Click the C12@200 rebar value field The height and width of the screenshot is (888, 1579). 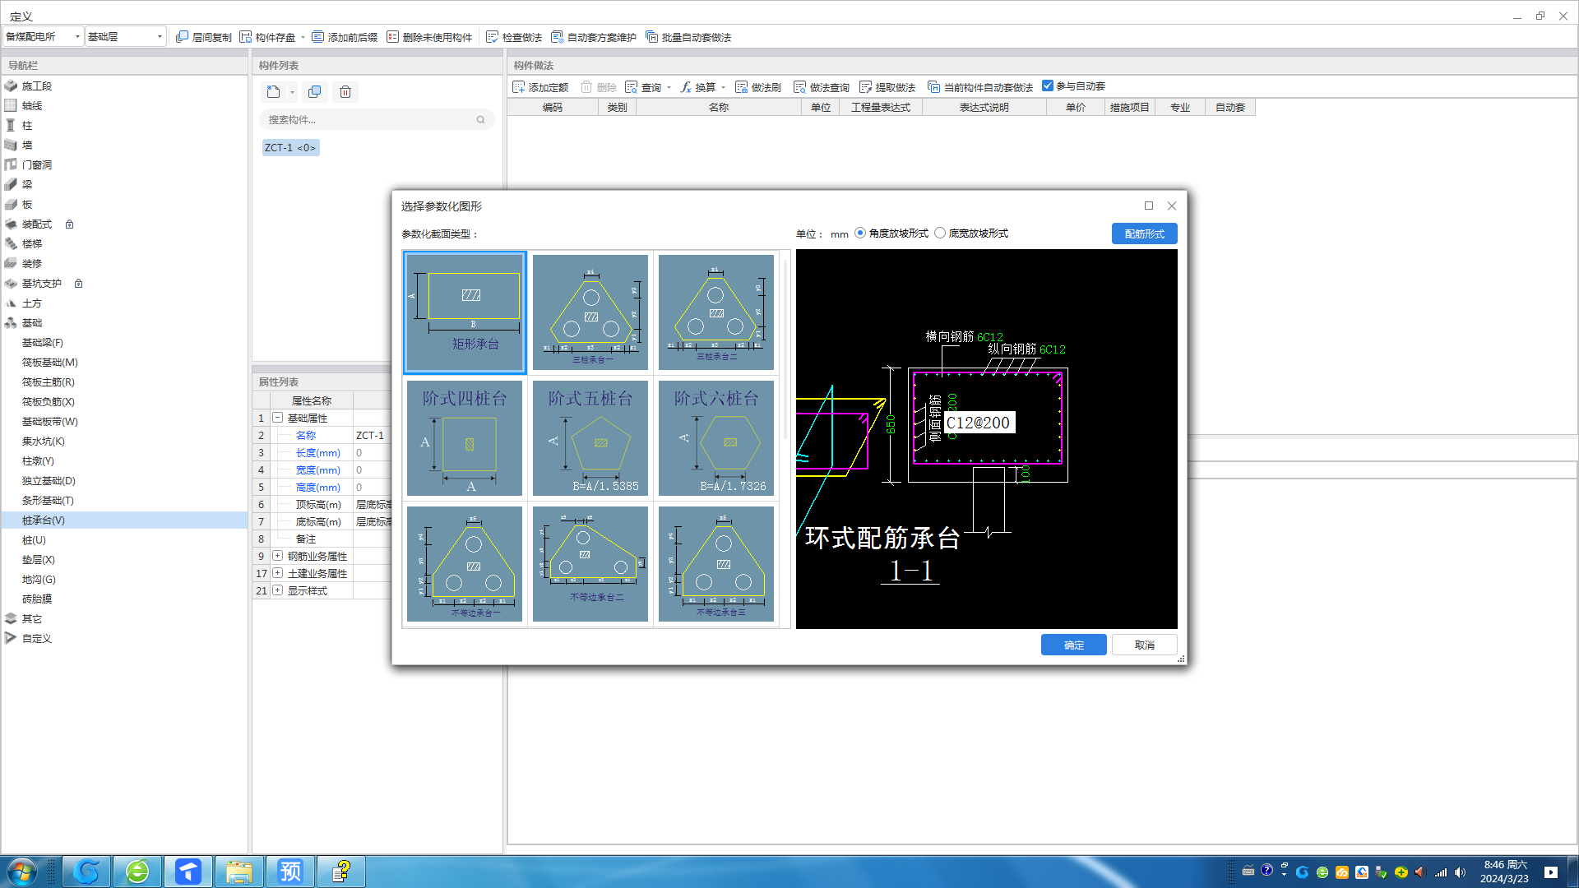(x=978, y=423)
